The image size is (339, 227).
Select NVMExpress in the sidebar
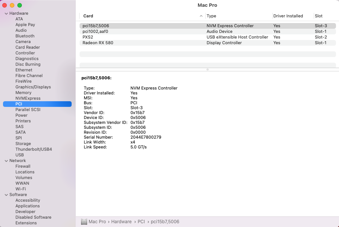[28, 98]
